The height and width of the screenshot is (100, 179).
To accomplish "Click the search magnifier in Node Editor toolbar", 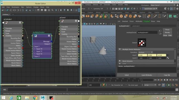I will [x=52, y=10].
